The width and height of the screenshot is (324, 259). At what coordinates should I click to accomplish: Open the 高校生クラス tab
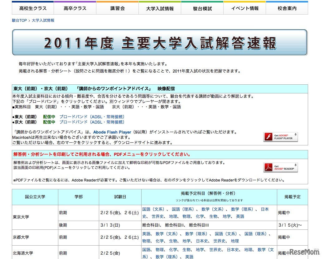coord(33,8)
